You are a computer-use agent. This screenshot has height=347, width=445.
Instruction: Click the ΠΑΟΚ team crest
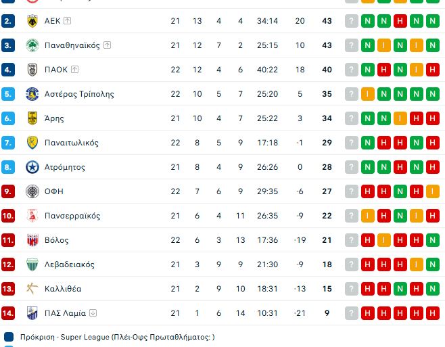(32, 70)
